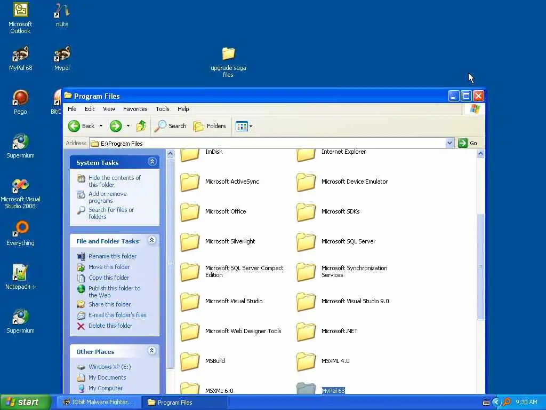Select the Microsoft Visual Studio folder
The image size is (546, 410).
[221, 301]
